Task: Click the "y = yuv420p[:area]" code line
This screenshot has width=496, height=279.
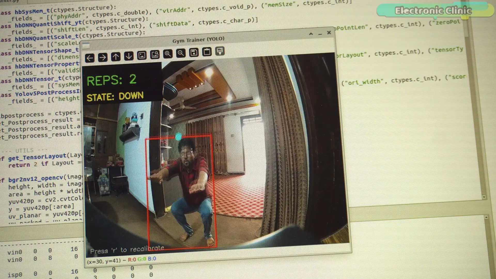Action: click(41, 207)
